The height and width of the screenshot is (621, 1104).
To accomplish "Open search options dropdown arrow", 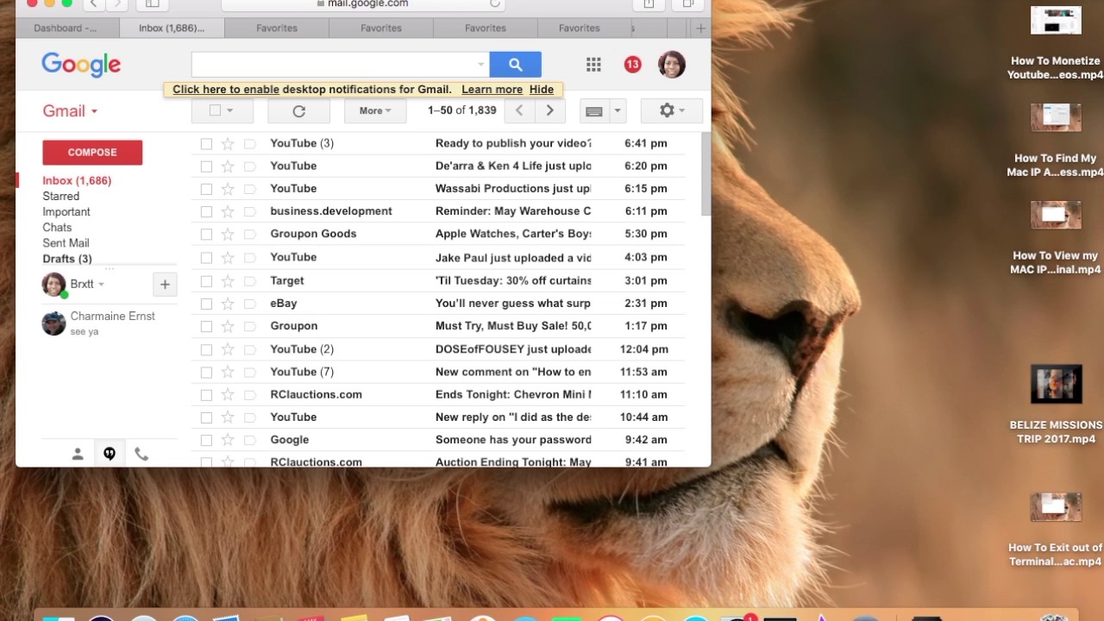I will point(480,65).
